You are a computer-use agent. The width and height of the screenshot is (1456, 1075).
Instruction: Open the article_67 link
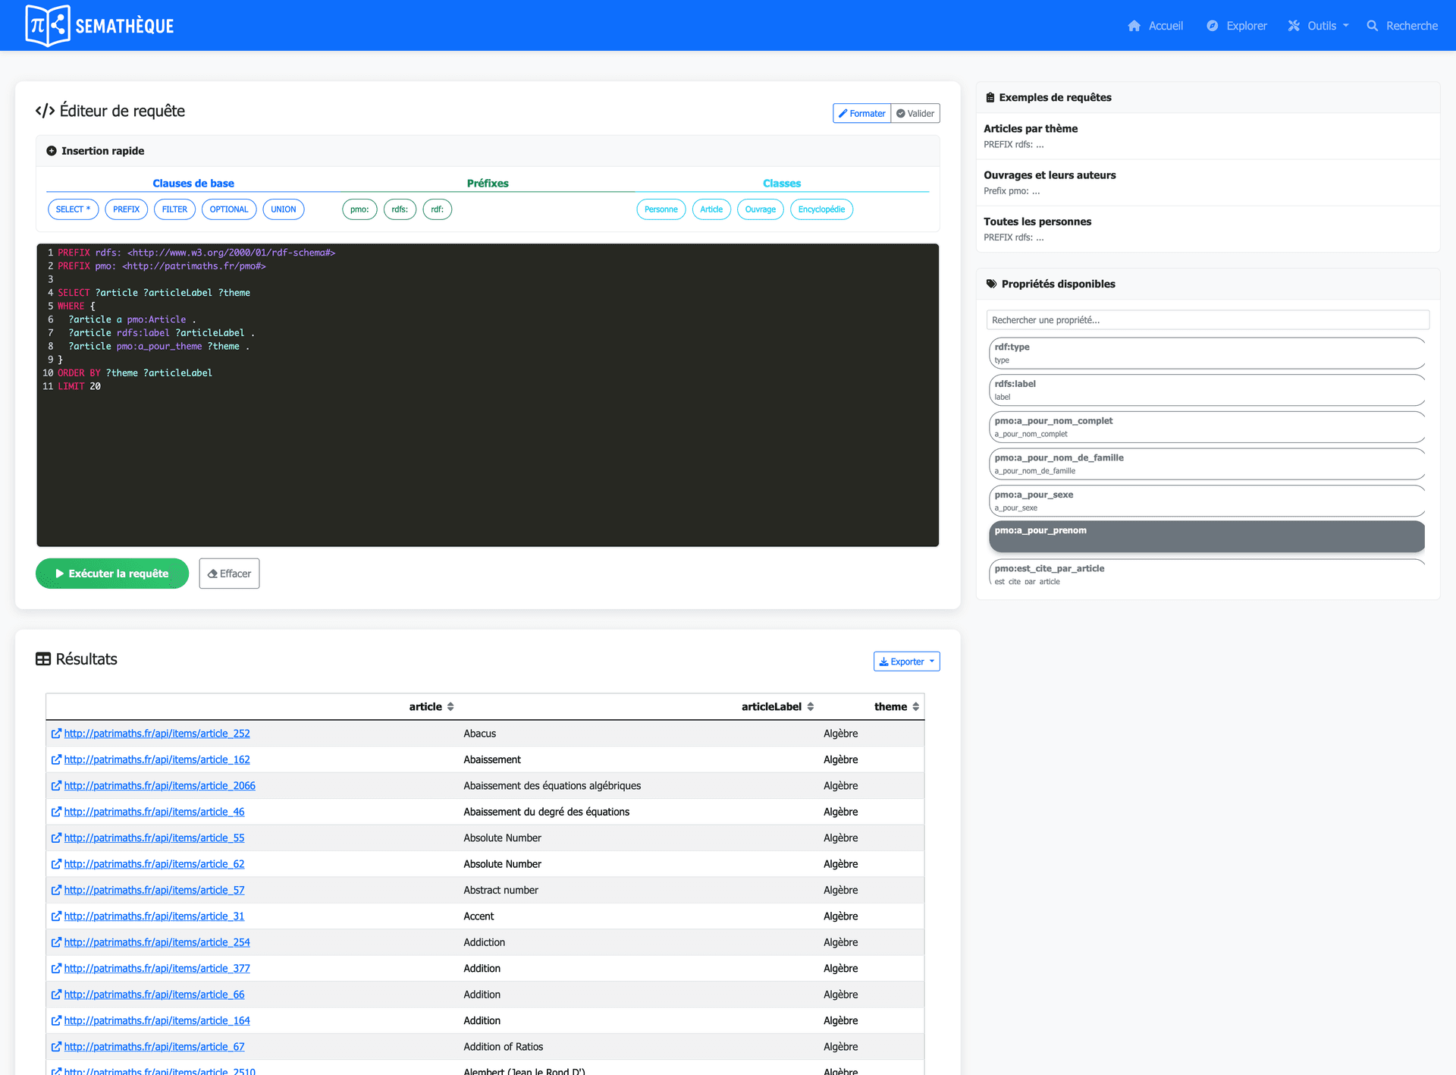coord(154,1047)
